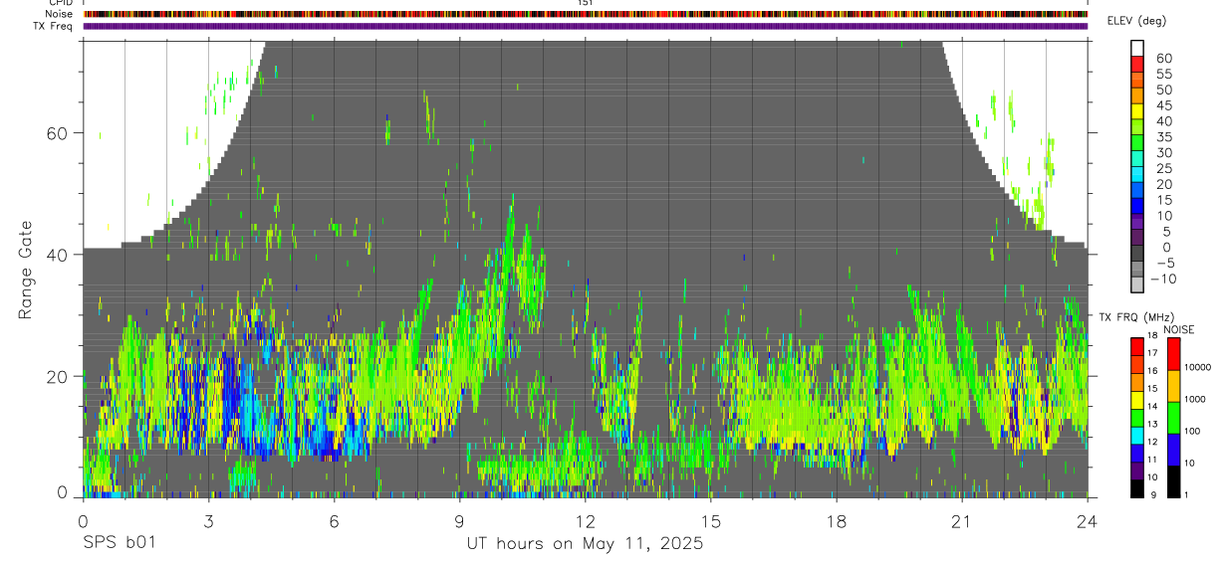Click the light gray bottom segment of ELEV color bar

point(1137,285)
